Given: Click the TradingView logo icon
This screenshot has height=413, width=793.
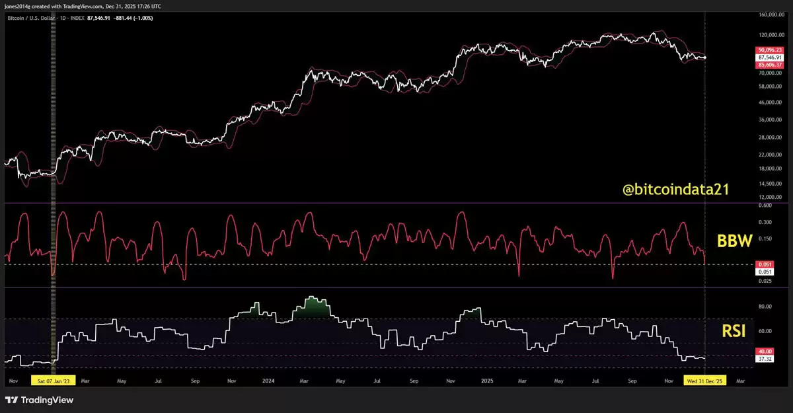Looking at the screenshot, I should click(11, 400).
